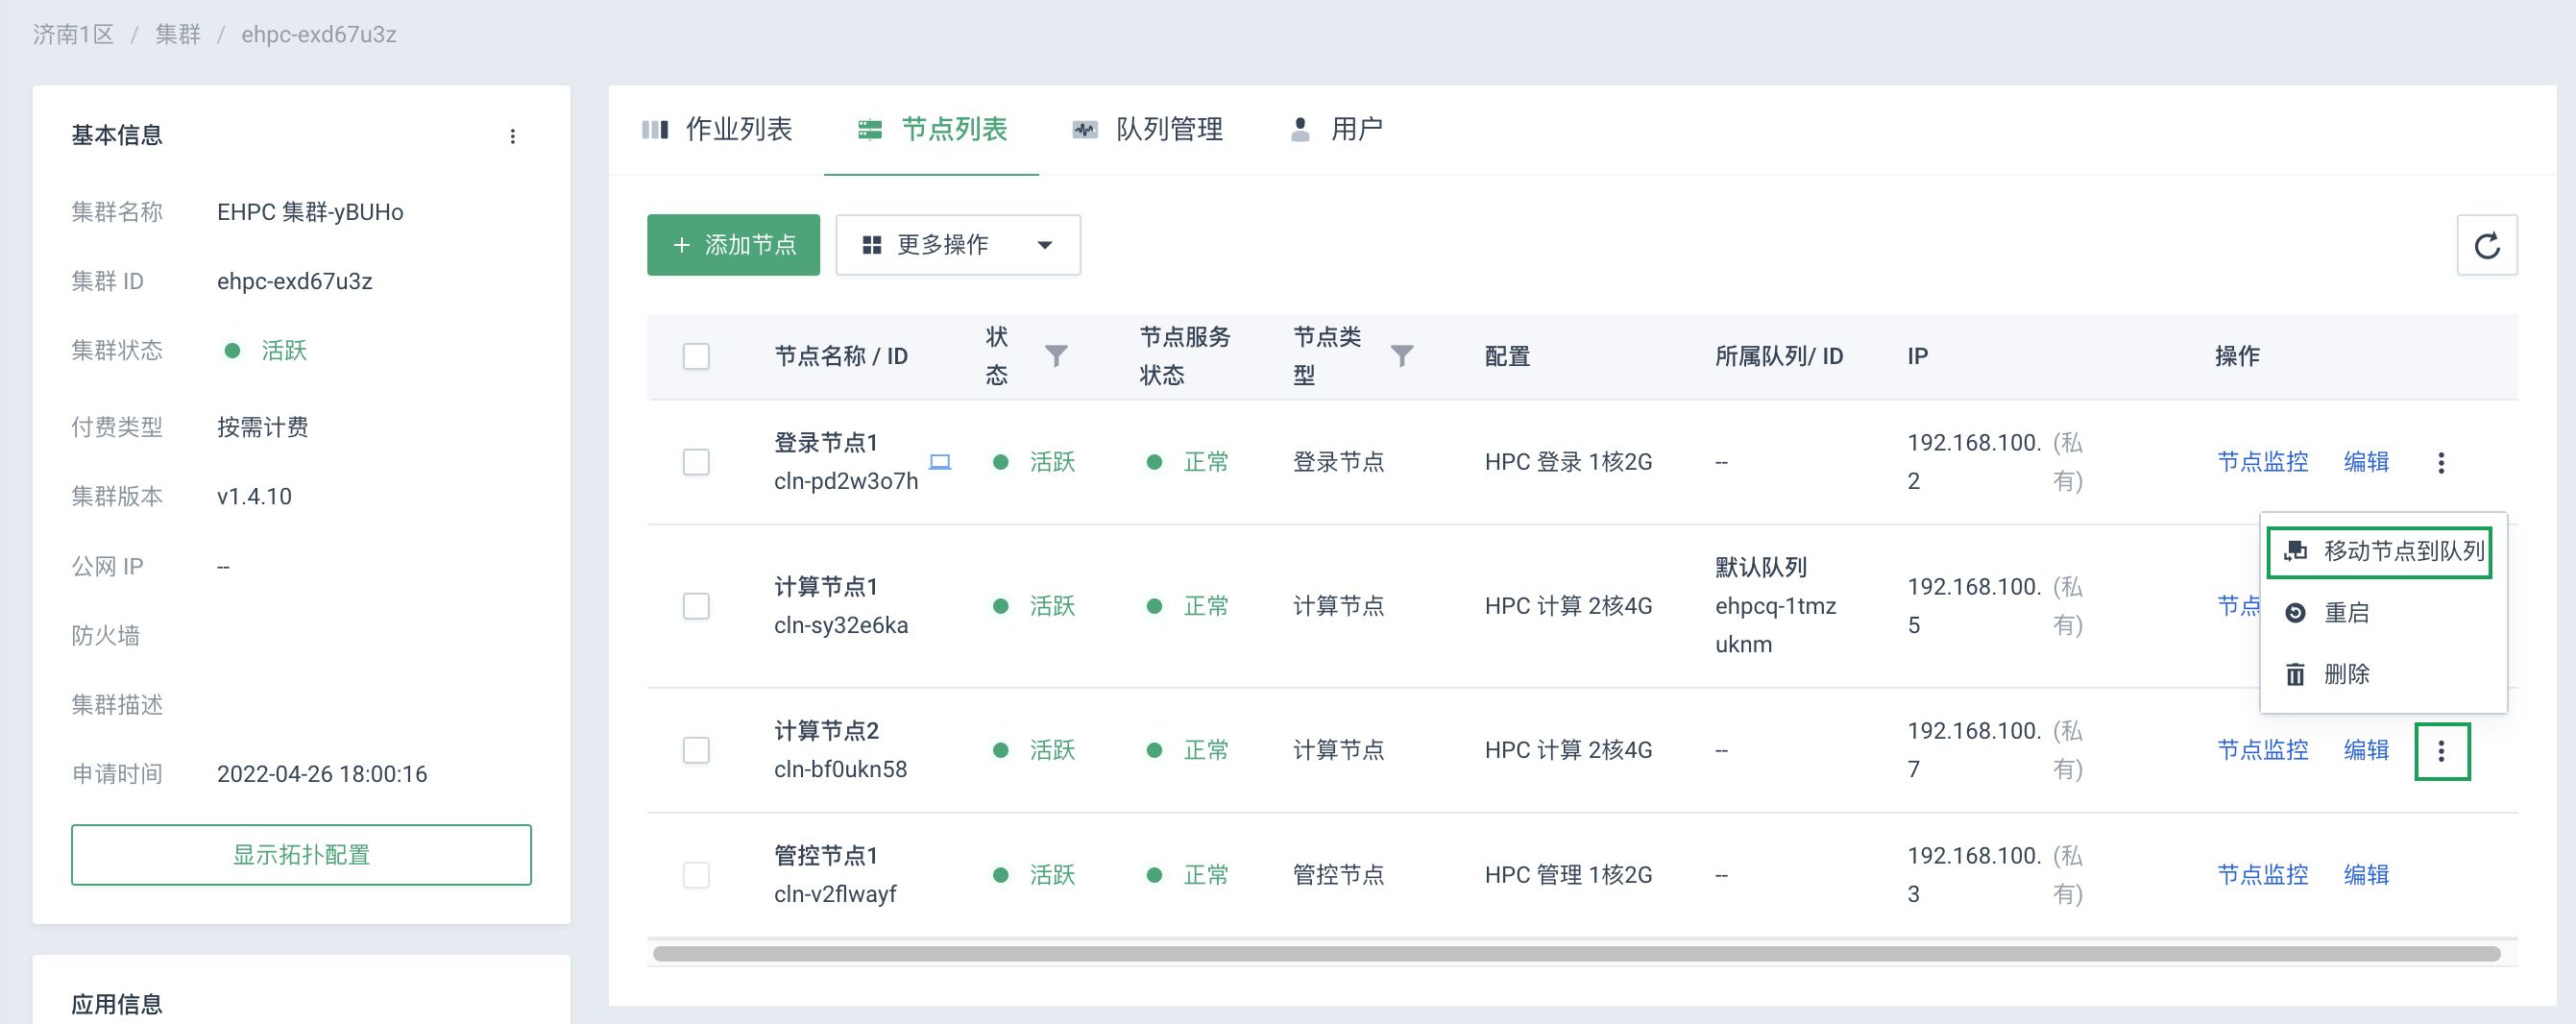Filter nodes by status funnel icon
2576x1024 pixels.
[1056, 356]
